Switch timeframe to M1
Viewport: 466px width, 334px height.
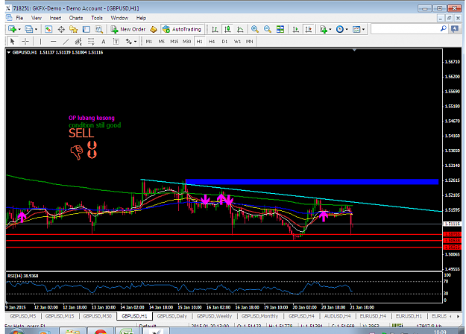coord(149,42)
